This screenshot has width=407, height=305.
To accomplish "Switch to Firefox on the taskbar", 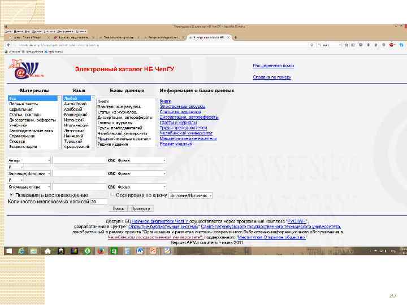I will point(101,251).
